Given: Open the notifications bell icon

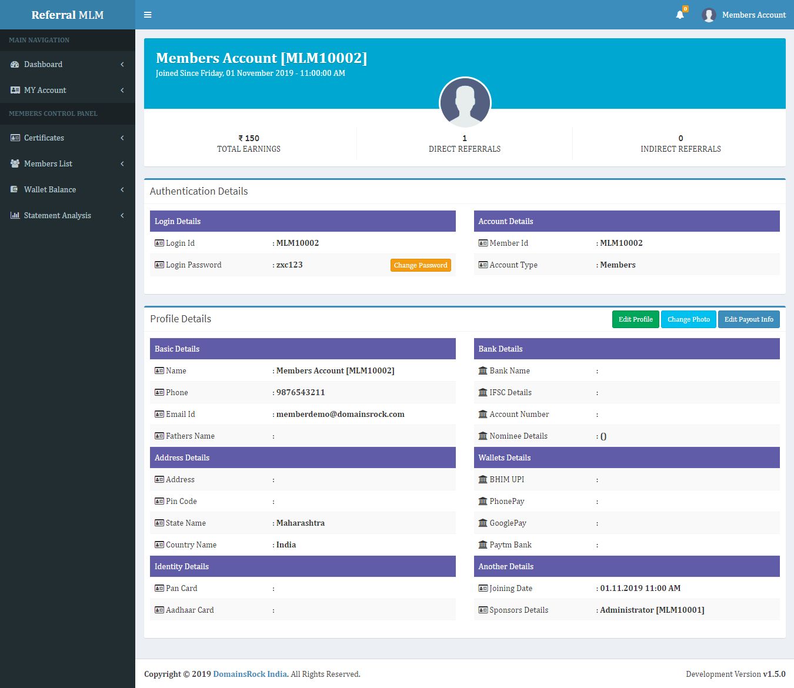Looking at the screenshot, I should [680, 15].
